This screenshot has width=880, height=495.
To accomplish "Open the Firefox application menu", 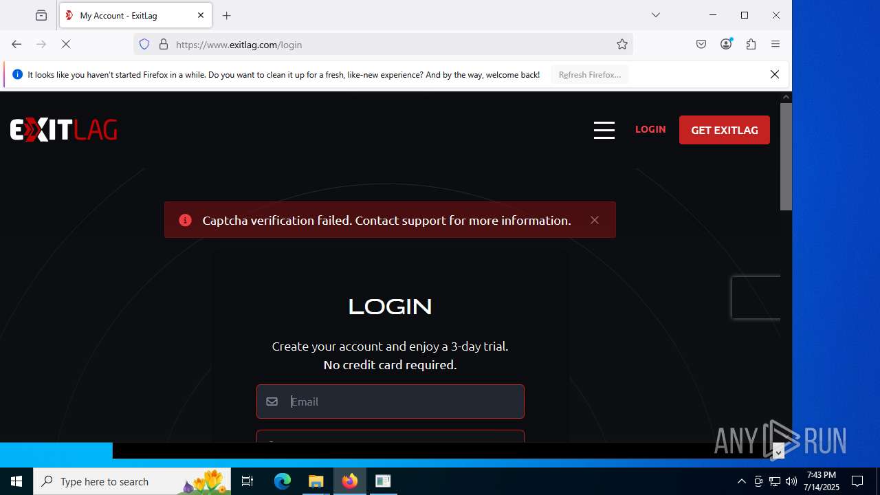I will click(x=775, y=44).
